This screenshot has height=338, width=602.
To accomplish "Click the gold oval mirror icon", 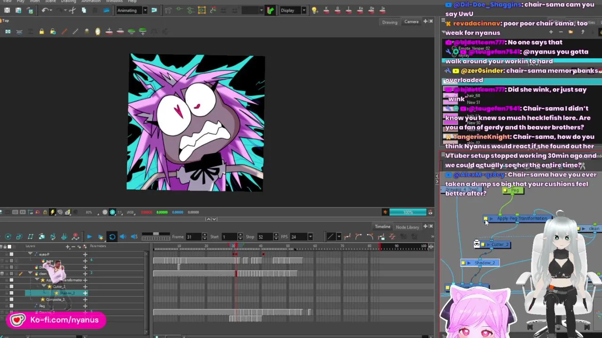I will coord(98,31).
